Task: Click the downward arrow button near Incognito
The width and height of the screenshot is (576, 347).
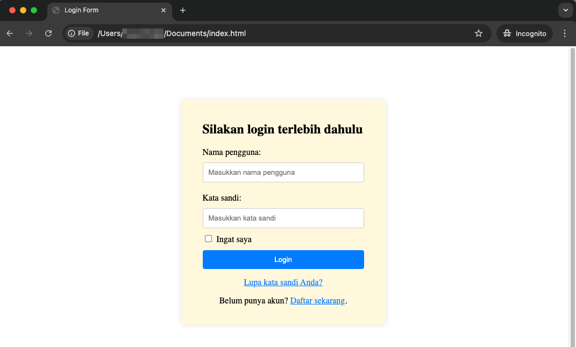Action: 565,10
